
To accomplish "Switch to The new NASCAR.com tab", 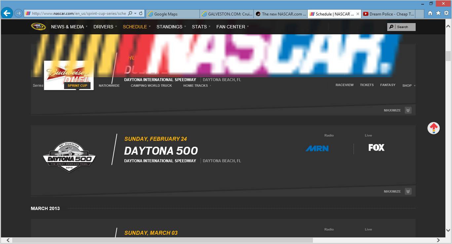I will pyautogui.click(x=281, y=14).
